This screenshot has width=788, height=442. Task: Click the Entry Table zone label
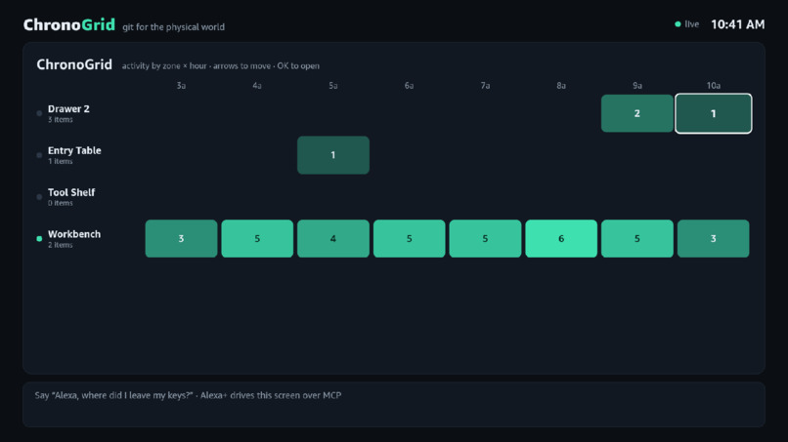click(x=74, y=150)
